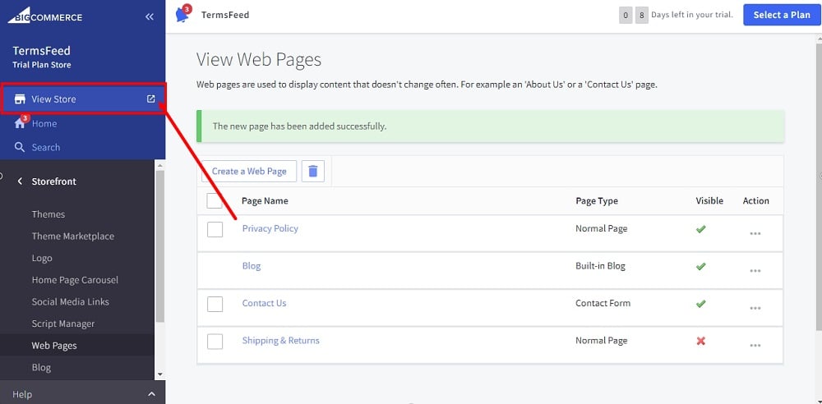Click the trash delete icon
This screenshot has width=822, height=404.
[313, 171]
